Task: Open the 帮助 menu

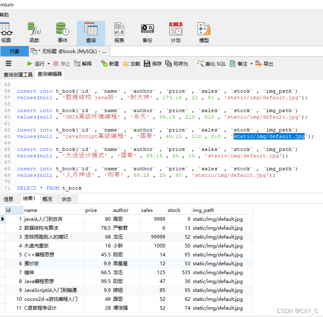Action: (4, 15)
